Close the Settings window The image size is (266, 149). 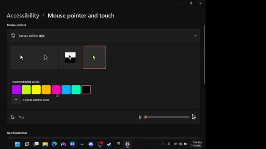tap(200, 3)
